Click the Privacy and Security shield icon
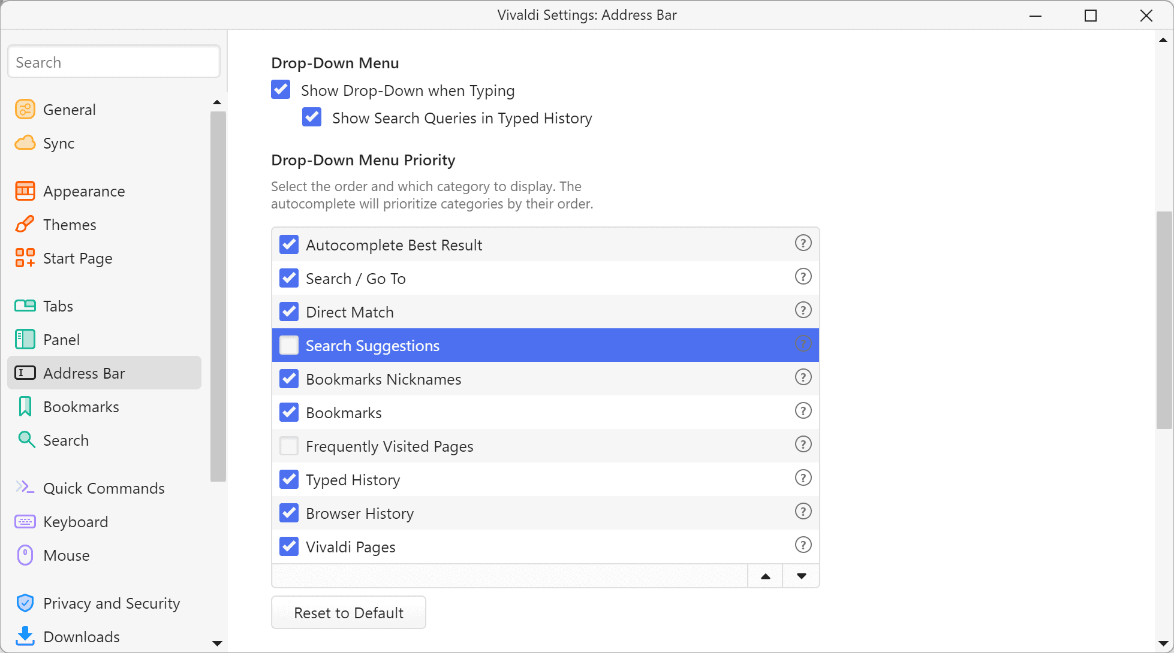 point(25,603)
